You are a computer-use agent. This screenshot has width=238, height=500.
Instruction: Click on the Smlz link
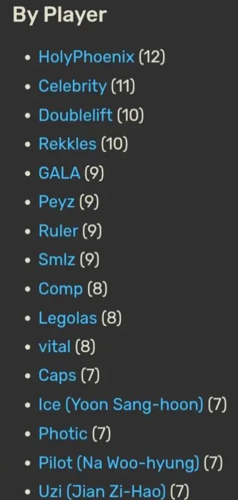[x=57, y=259]
